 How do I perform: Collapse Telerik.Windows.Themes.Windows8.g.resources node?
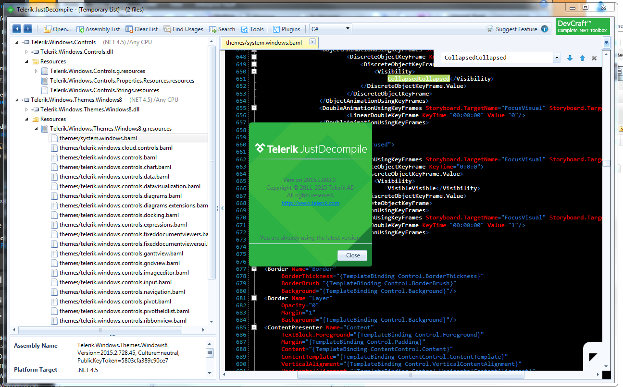(37, 129)
